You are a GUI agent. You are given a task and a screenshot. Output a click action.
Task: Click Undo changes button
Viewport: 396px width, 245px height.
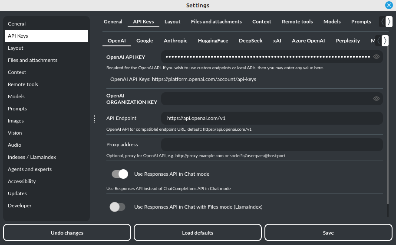(x=67, y=232)
